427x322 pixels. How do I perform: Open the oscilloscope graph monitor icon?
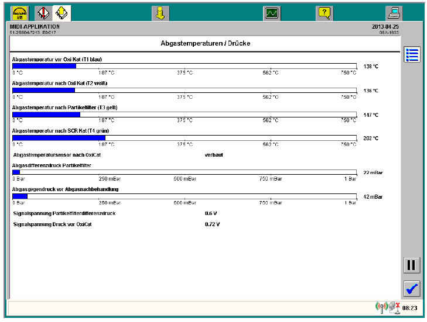click(x=272, y=13)
